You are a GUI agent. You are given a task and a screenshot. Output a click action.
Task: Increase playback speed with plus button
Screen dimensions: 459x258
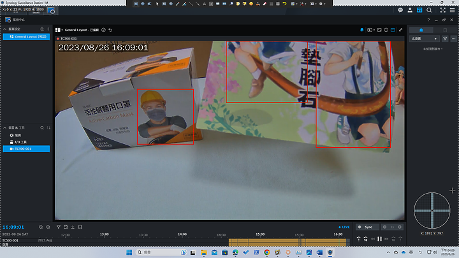click(x=400, y=227)
